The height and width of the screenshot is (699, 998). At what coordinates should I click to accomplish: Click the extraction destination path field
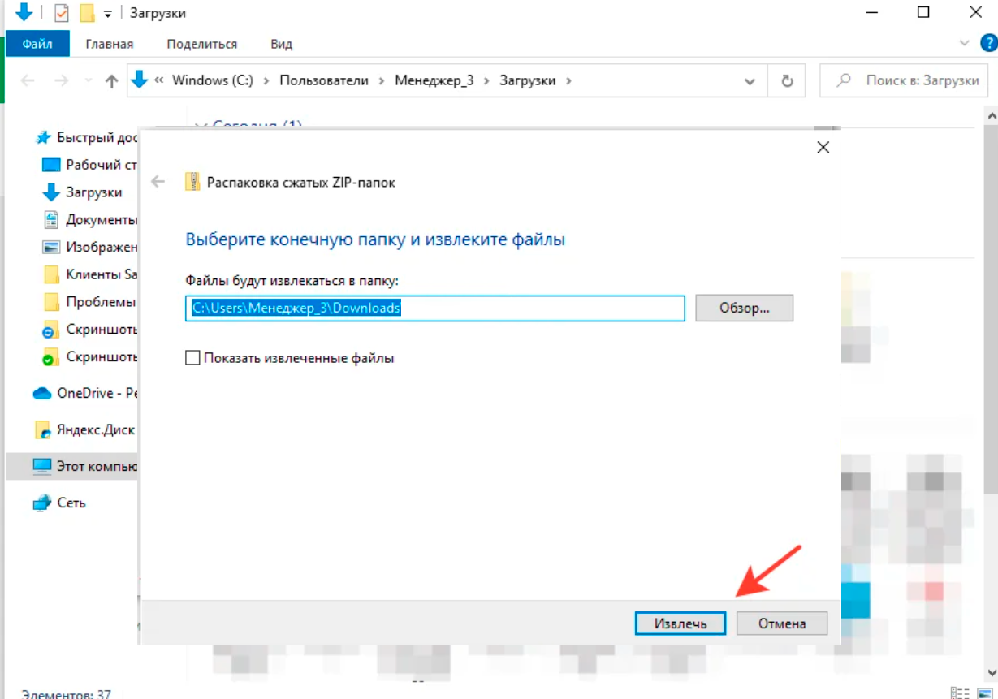(434, 309)
